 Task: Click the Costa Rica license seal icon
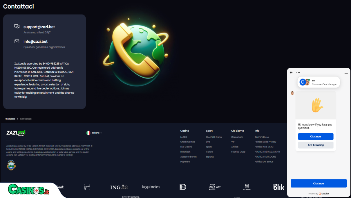tap(11, 165)
